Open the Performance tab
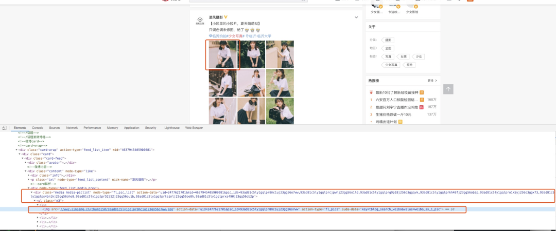This screenshot has height=231, width=556. tap(92, 128)
